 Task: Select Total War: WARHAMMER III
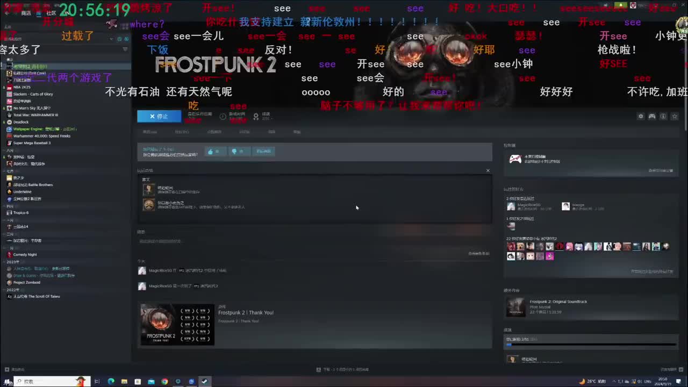(x=35, y=115)
